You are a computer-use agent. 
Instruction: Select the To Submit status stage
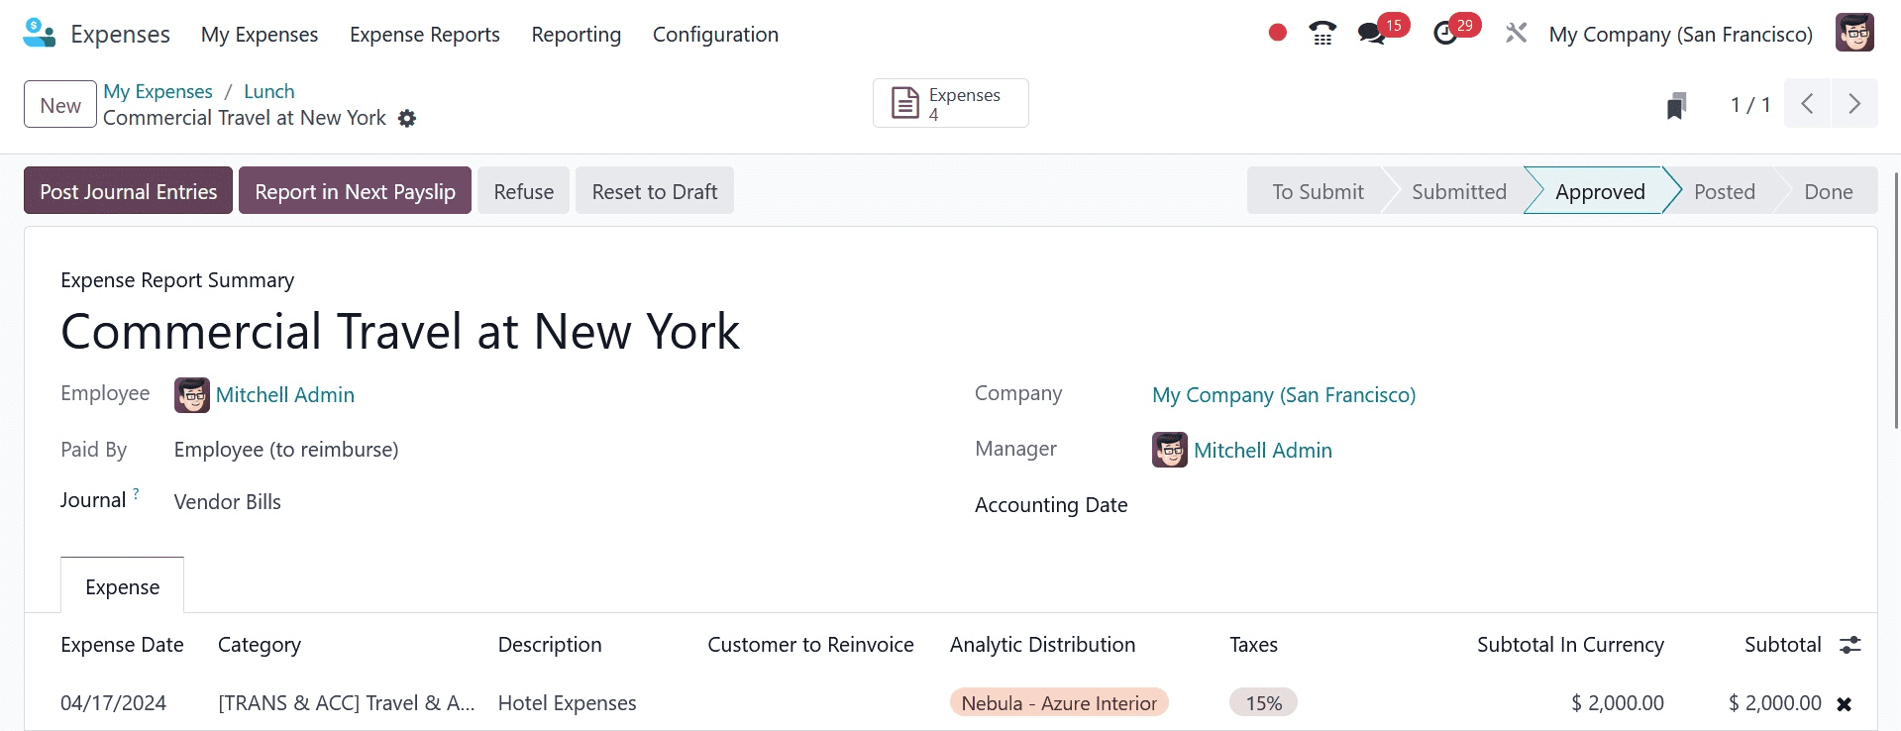point(1318,191)
